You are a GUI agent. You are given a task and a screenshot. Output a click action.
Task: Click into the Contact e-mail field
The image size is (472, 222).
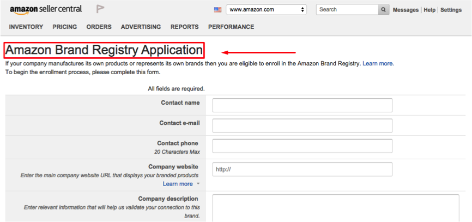click(x=302, y=125)
